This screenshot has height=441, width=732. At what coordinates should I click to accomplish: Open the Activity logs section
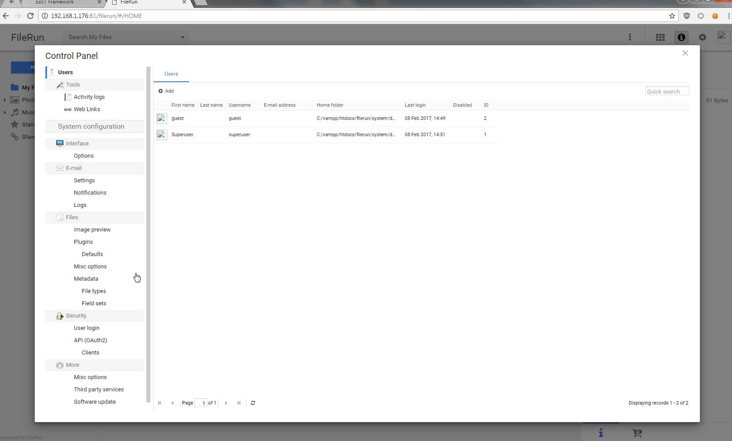(90, 97)
